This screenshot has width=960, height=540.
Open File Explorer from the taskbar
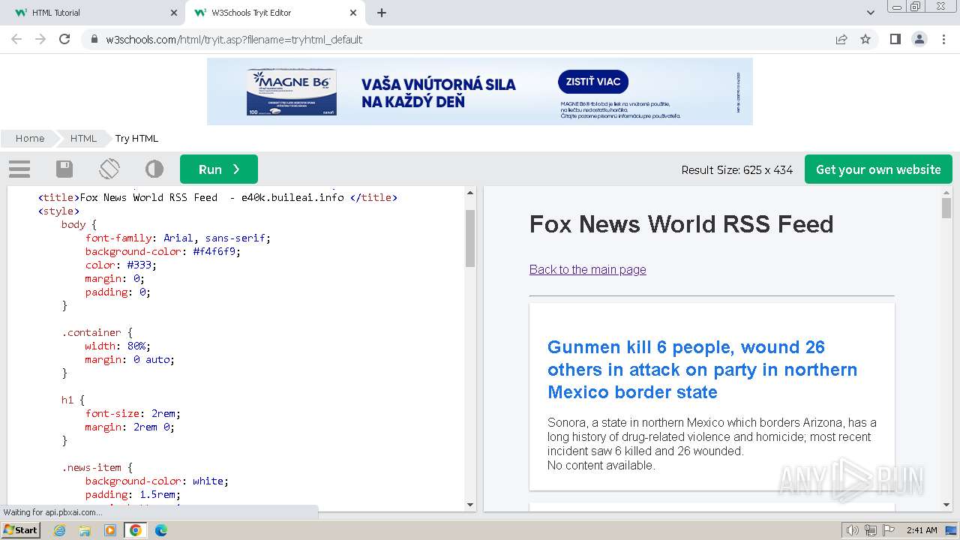point(85,530)
